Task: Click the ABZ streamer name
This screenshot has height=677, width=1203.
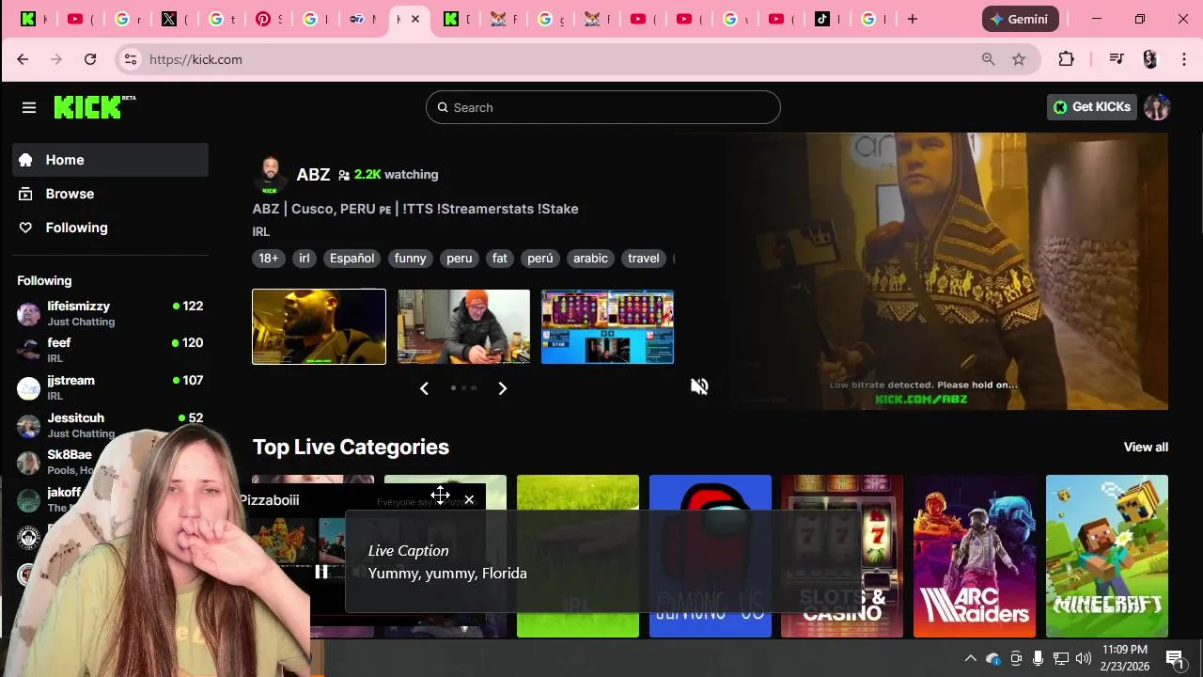Action: click(x=313, y=175)
